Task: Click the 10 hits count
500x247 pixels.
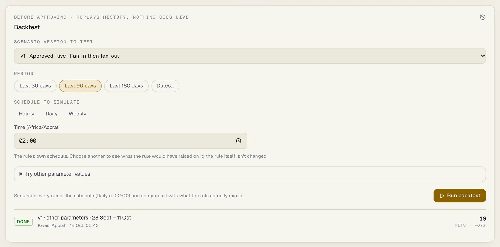Action: coord(482,219)
